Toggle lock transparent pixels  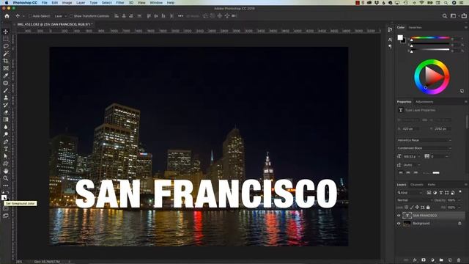click(407, 207)
